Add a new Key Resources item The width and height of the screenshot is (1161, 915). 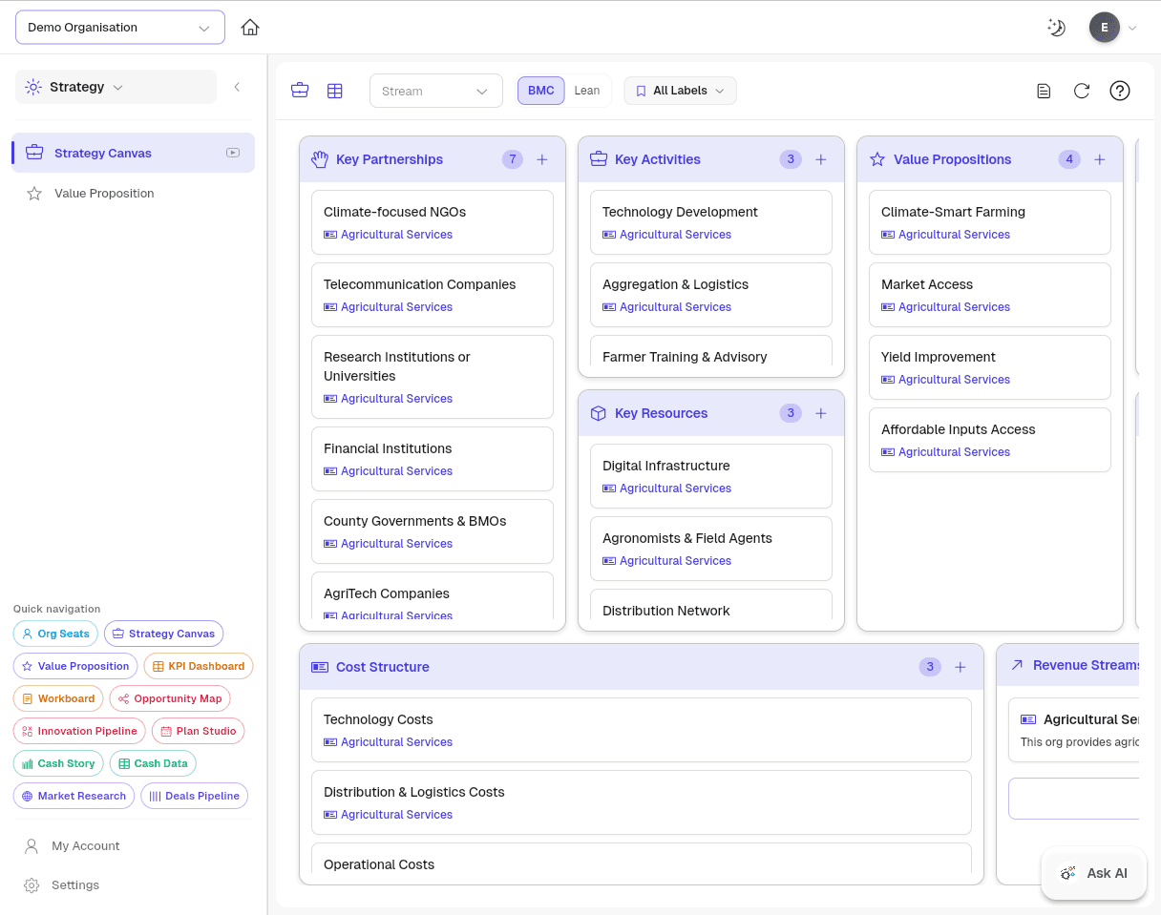coord(821,413)
